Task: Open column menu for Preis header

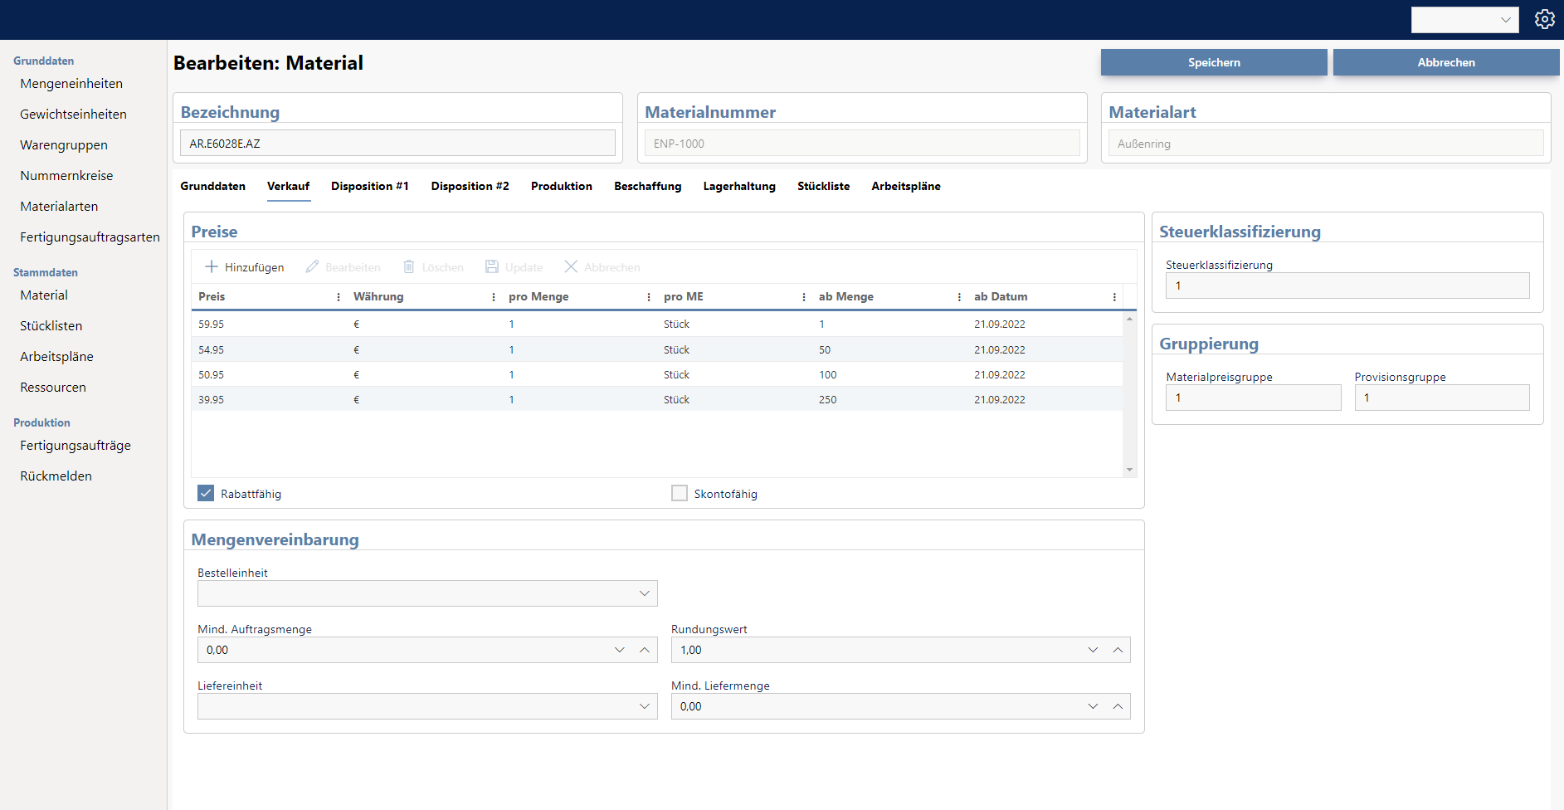Action: (x=339, y=297)
